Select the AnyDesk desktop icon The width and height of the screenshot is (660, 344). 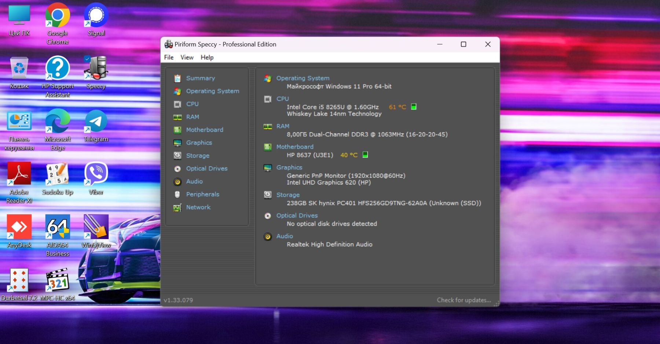pyautogui.click(x=19, y=231)
